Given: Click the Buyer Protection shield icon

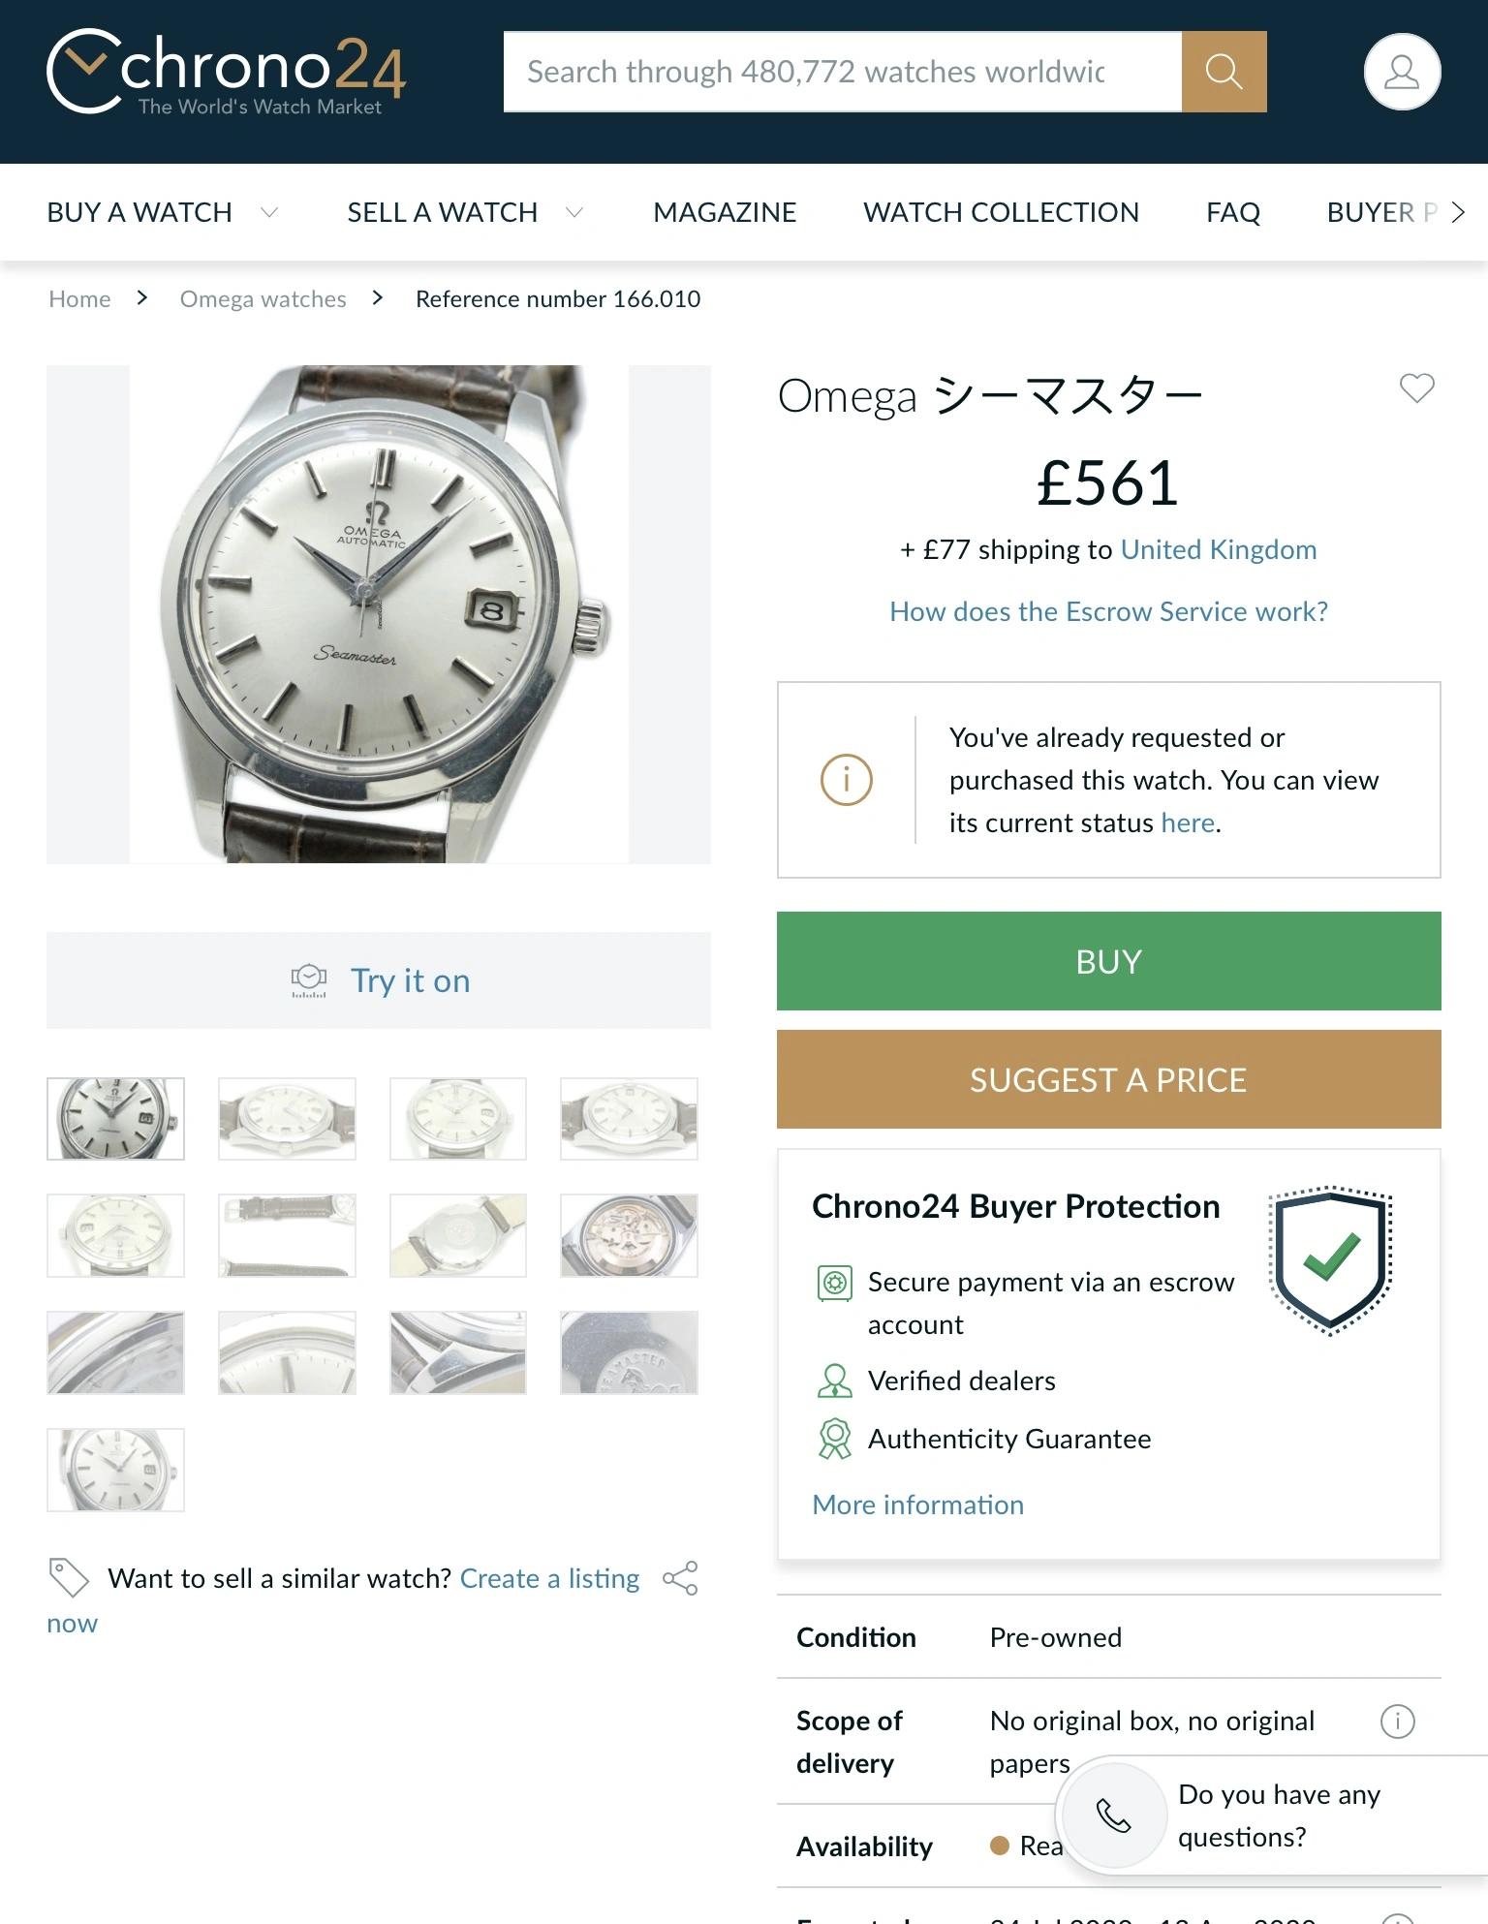Looking at the screenshot, I should [1331, 1259].
